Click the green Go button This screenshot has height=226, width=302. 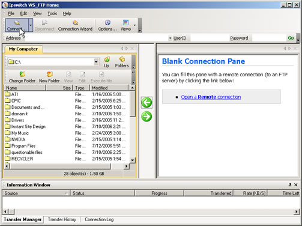[x=291, y=38]
